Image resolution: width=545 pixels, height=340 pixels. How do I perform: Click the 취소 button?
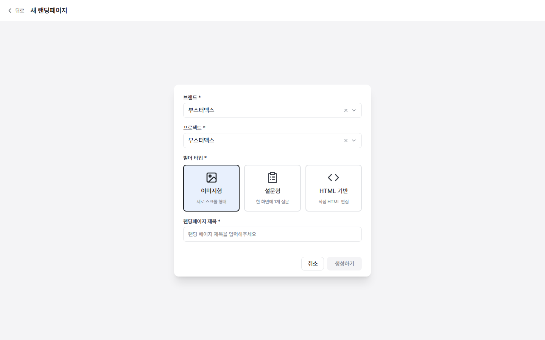click(313, 264)
